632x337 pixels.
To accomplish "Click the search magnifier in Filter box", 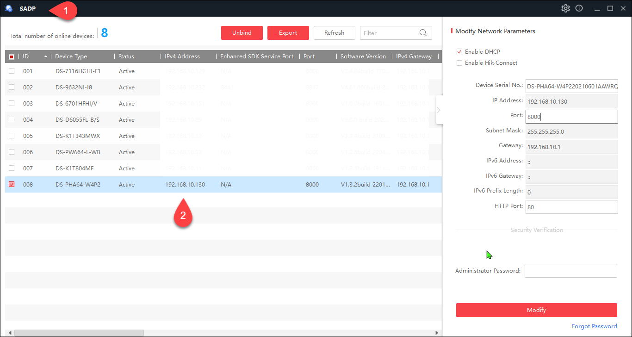I will pyautogui.click(x=423, y=33).
